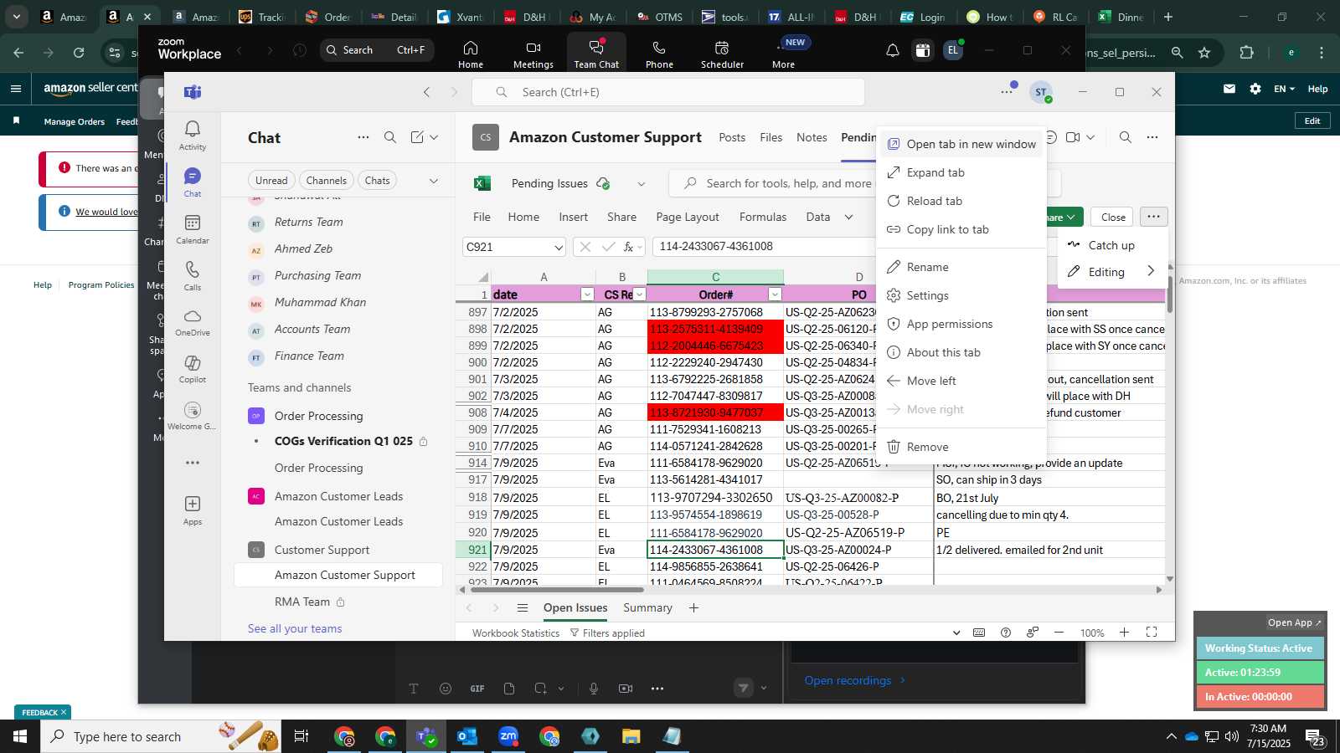Toggle Chats filter pill
Image resolution: width=1340 pixels, height=753 pixels.
378,181
